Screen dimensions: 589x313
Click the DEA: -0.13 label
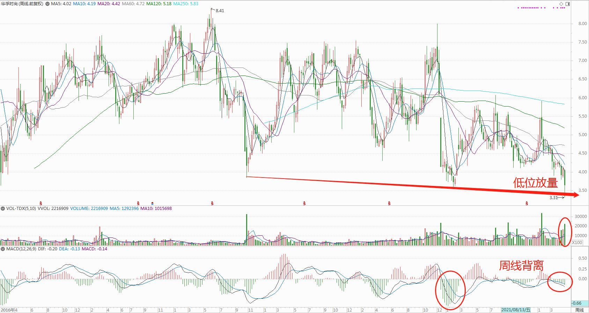69,249
